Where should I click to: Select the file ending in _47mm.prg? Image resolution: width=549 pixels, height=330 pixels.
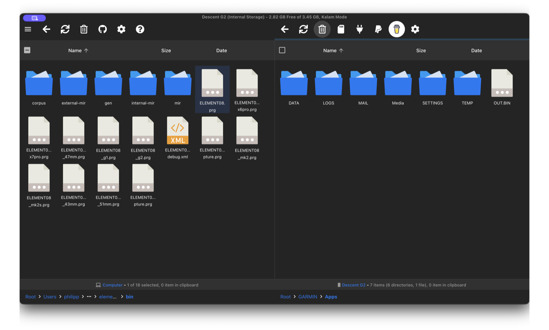(74, 137)
